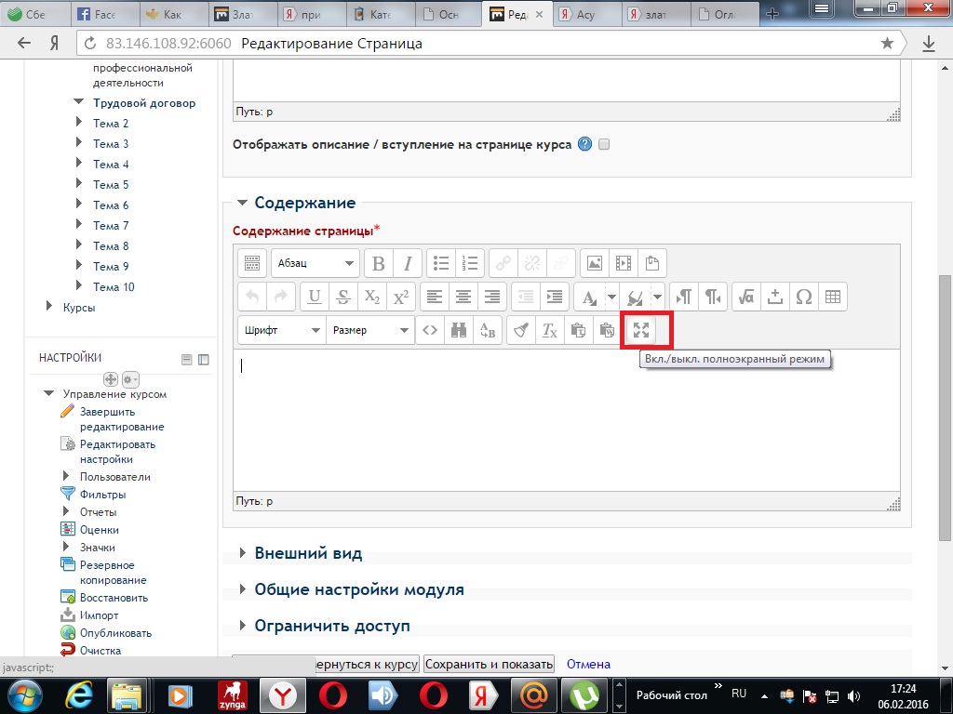Insert a special character (Omega)
Viewport: 953px width, 714px height.
[804, 297]
